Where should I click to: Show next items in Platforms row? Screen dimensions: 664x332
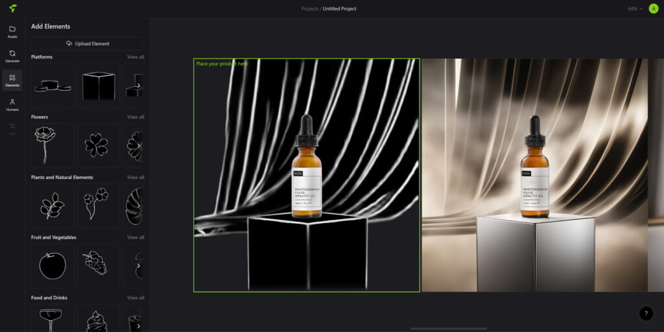point(138,85)
